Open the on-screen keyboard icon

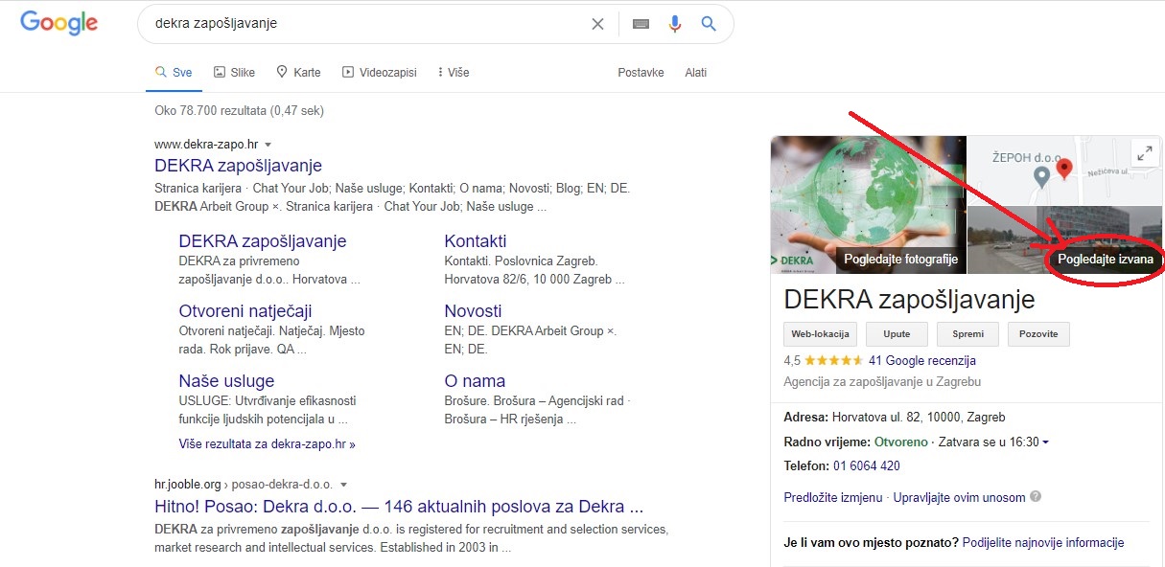tap(641, 24)
